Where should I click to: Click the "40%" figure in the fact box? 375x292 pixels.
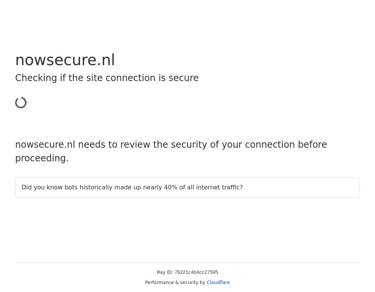click(x=170, y=187)
